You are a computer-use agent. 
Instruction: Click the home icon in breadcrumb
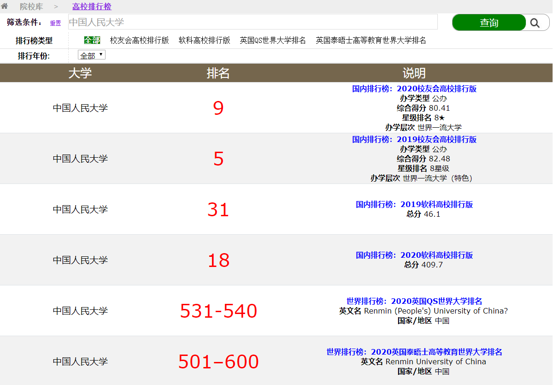click(x=5, y=6)
